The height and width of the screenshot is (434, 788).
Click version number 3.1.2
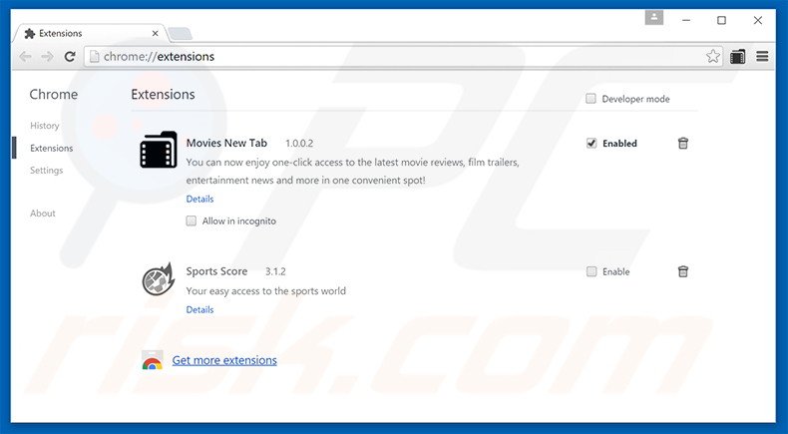275,271
